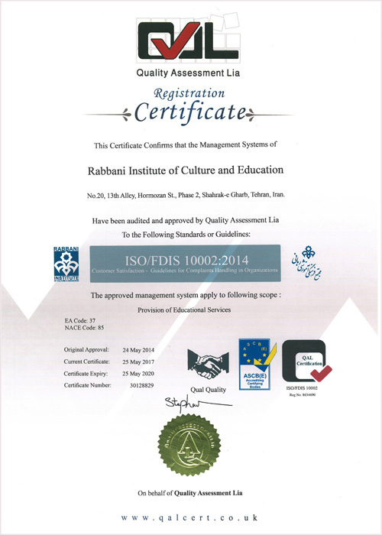Screen dimensions: 382x535
Task: Click "On behalf of Quality Assessment Lia"
Action: click(190, 493)
